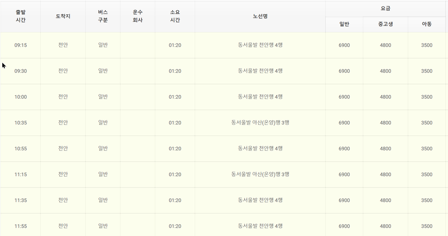Choose the 10:35 아산(온양)행 3행 route
This screenshot has width=448, height=236.
pyautogui.click(x=260, y=123)
